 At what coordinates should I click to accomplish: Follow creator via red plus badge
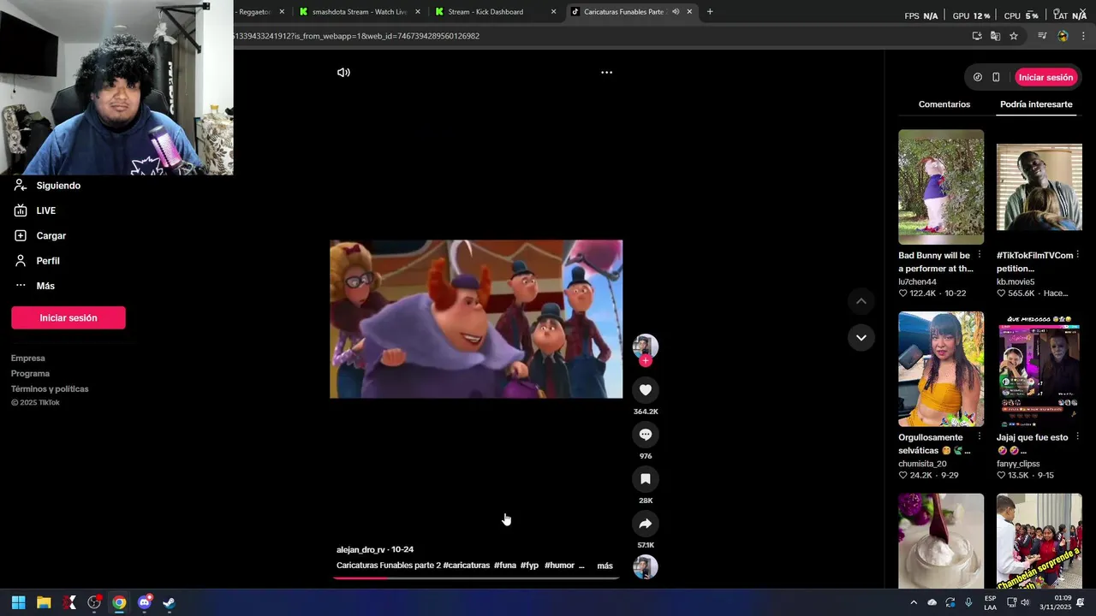click(646, 361)
